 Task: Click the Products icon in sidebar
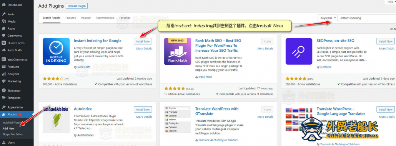4,67
